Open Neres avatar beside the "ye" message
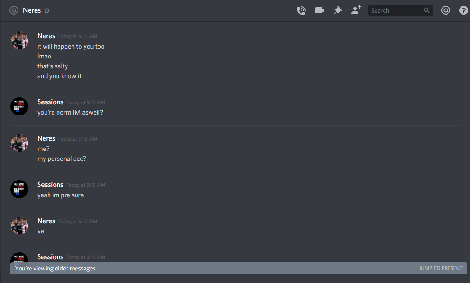The width and height of the screenshot is (470, 283). click(19, 226)
